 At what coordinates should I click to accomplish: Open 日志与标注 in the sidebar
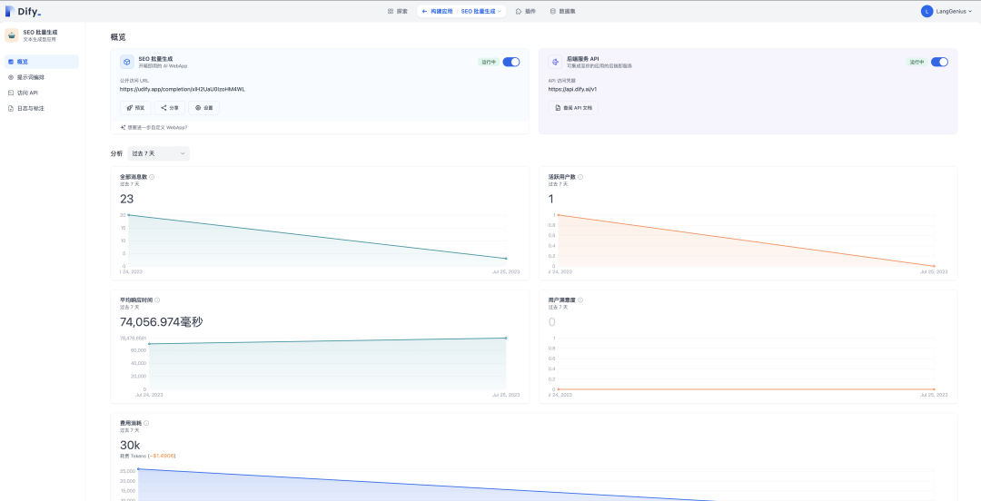point(42,108)
